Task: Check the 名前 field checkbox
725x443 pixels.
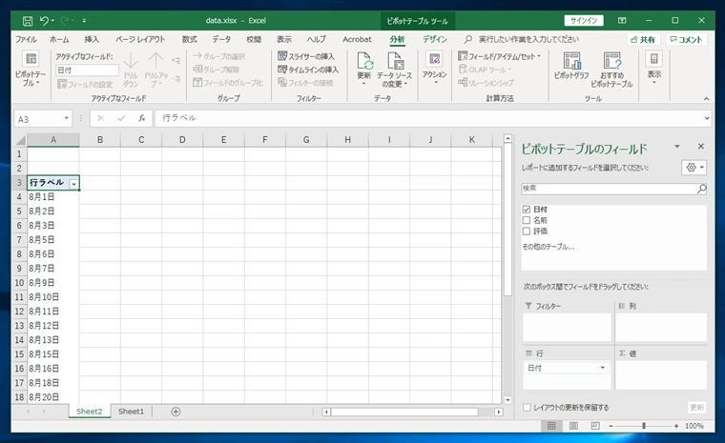Action: coord(527,220)
